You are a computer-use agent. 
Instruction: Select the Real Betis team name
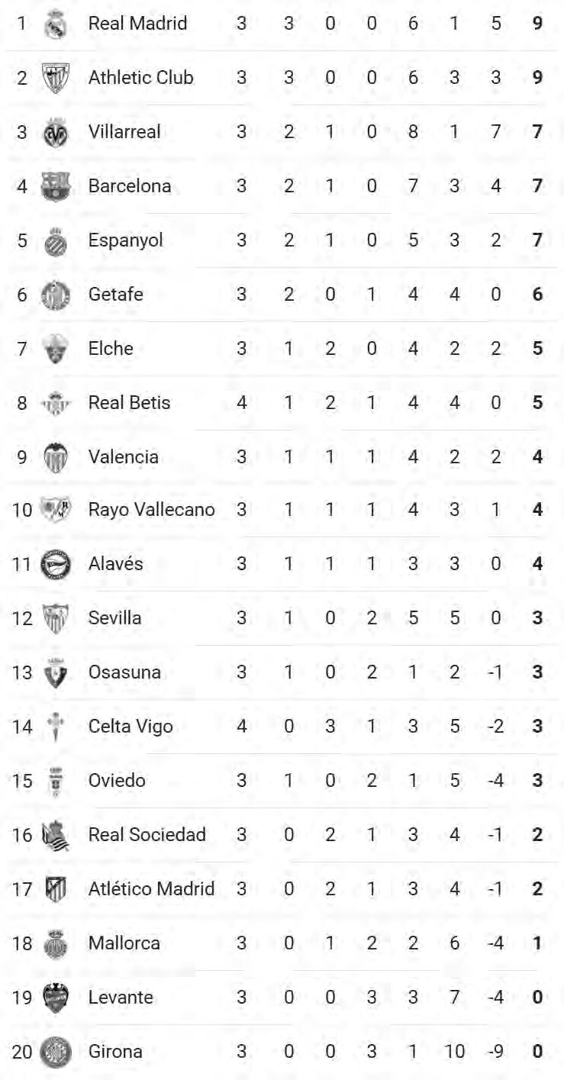coord(129,403)
